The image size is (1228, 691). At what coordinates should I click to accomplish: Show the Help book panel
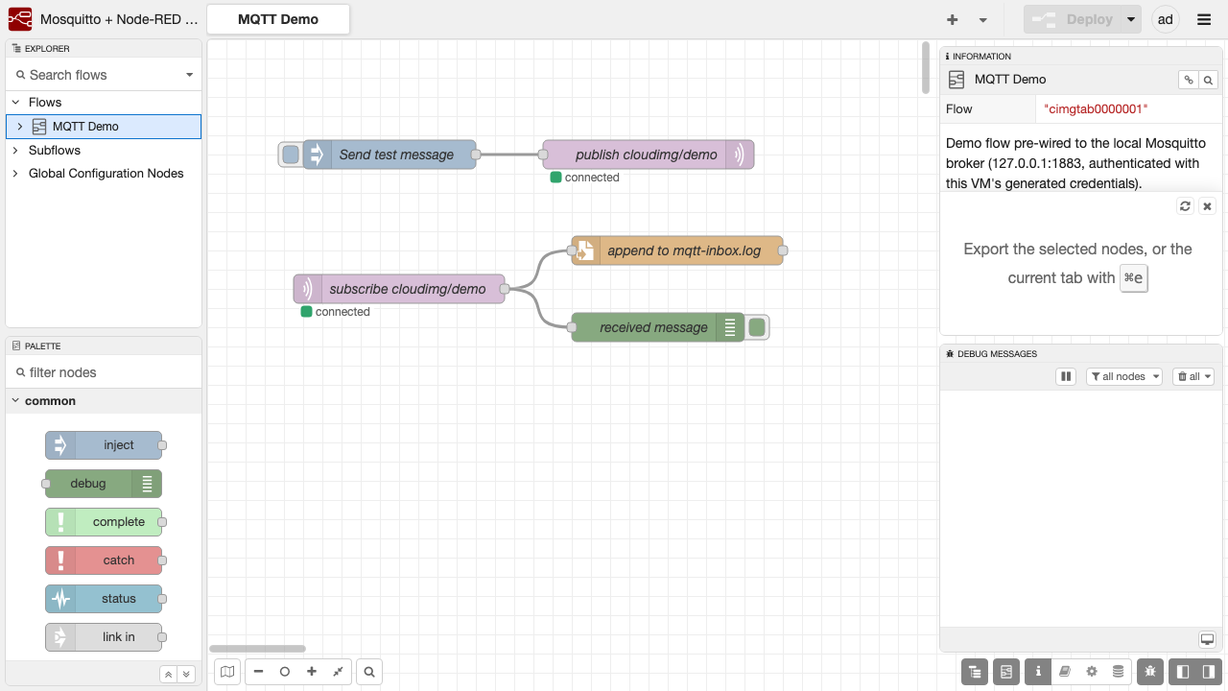tap(1065, 672)
